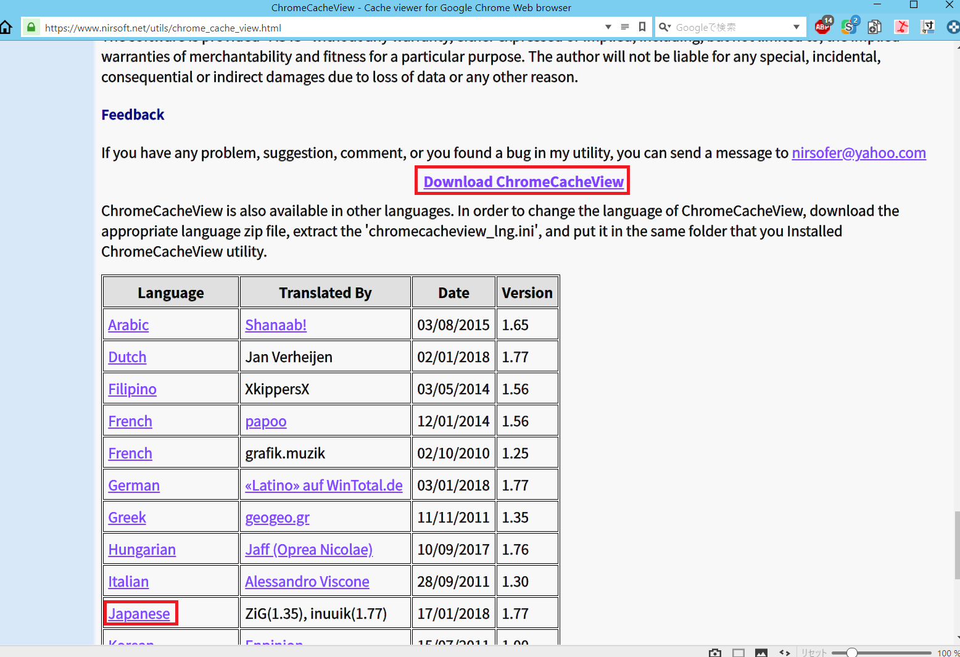This screenshot has height=657, width=960.
Task: Visit translator papoo link
Action: [x=266, y=421]
